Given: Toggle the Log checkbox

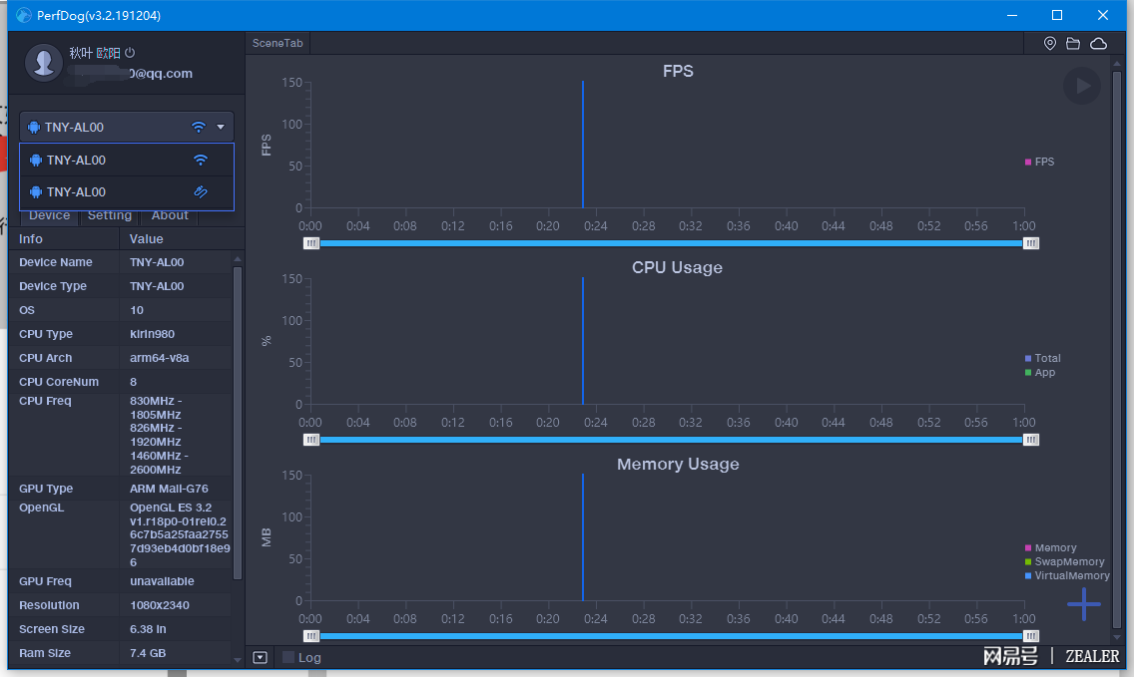Looking at the screenshot, I should [x=288, y=657].
